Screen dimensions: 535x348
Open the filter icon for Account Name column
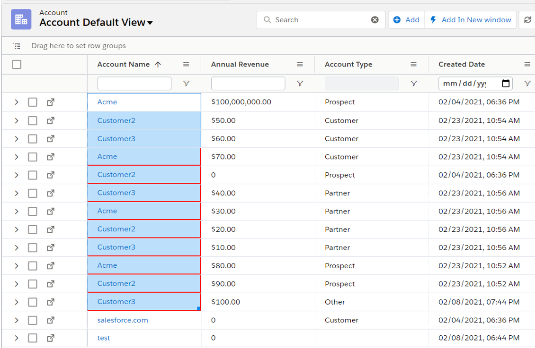tap(186, 84)
